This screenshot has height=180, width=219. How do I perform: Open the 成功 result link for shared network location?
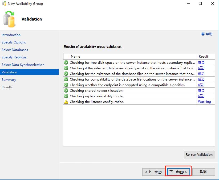pyautogui.click(x=201, y=90)
